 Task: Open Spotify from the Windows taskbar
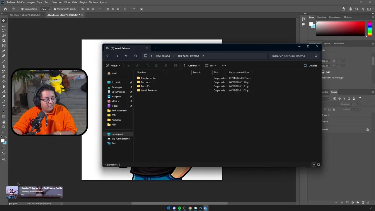(x=179, y=208)
